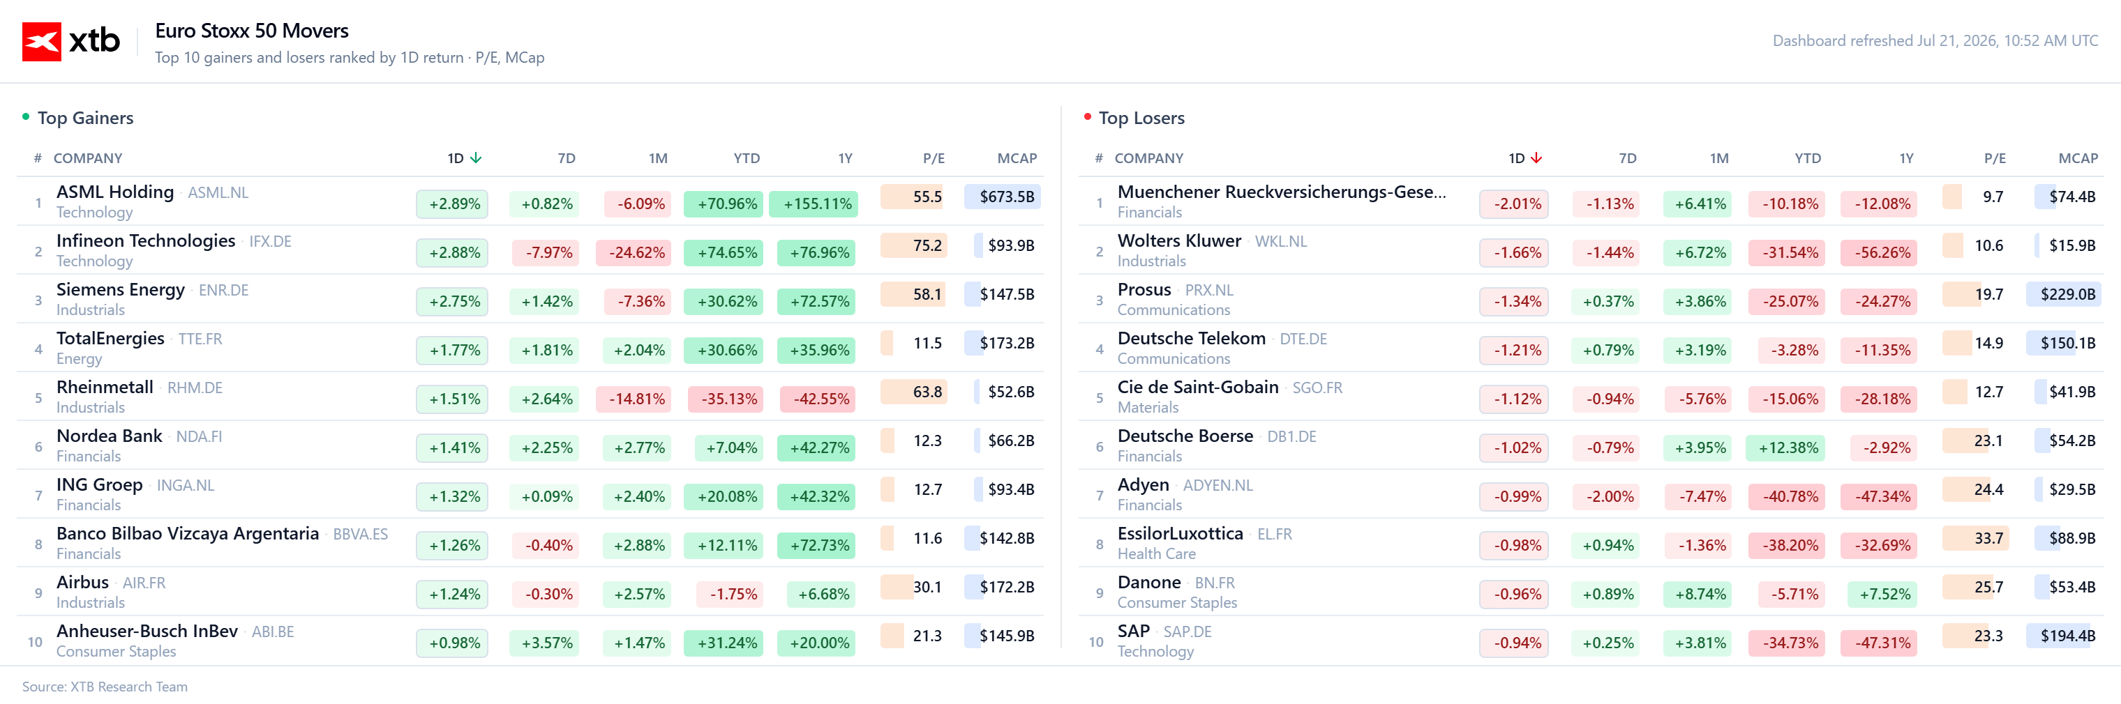Sort Top Losers by the P/E column
Screen dimensions: 2121x704
pos(1994,158)
